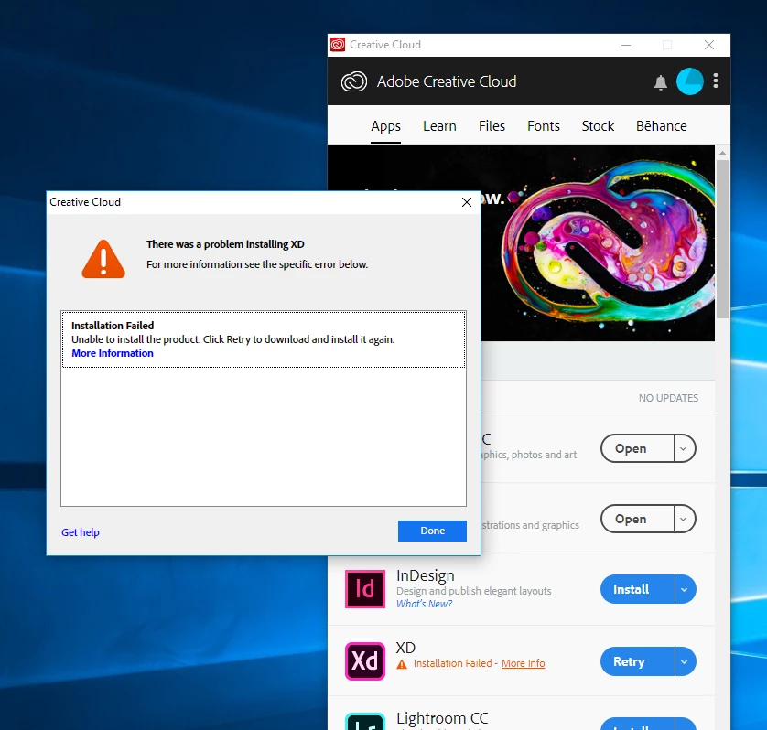Click the second Open button near graphics
The width and height of the screenshot is (767, 730).
pos(637,519)
